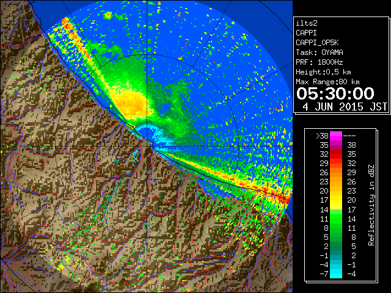Click the "Task: OYAMA" line
Viewport: 391px width, 293px height.
point(320,52)
